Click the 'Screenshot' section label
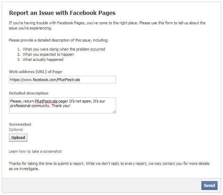223x195 pixels. tap(20, 124)
